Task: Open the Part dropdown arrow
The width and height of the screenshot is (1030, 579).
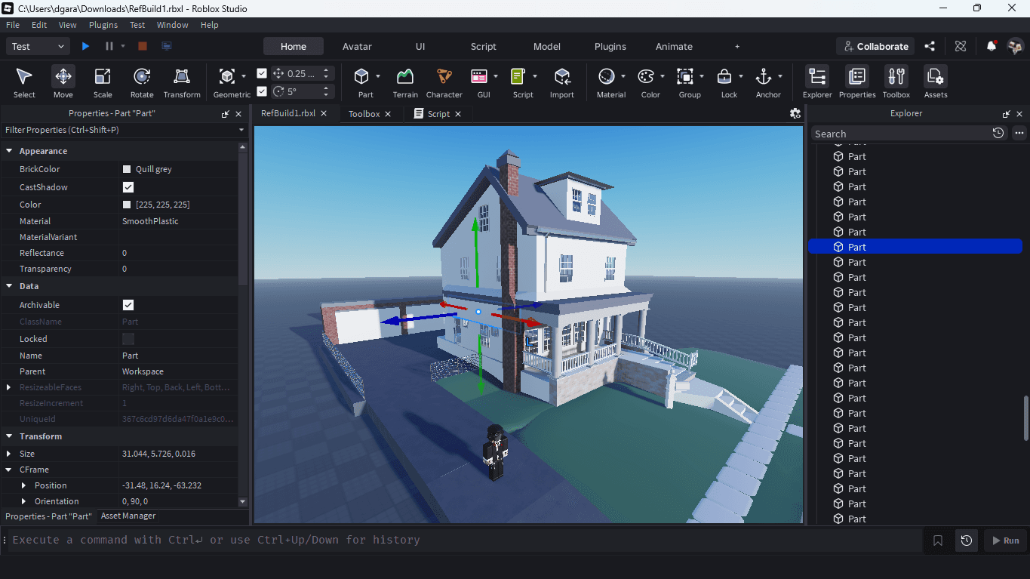Action: point(378,76)
